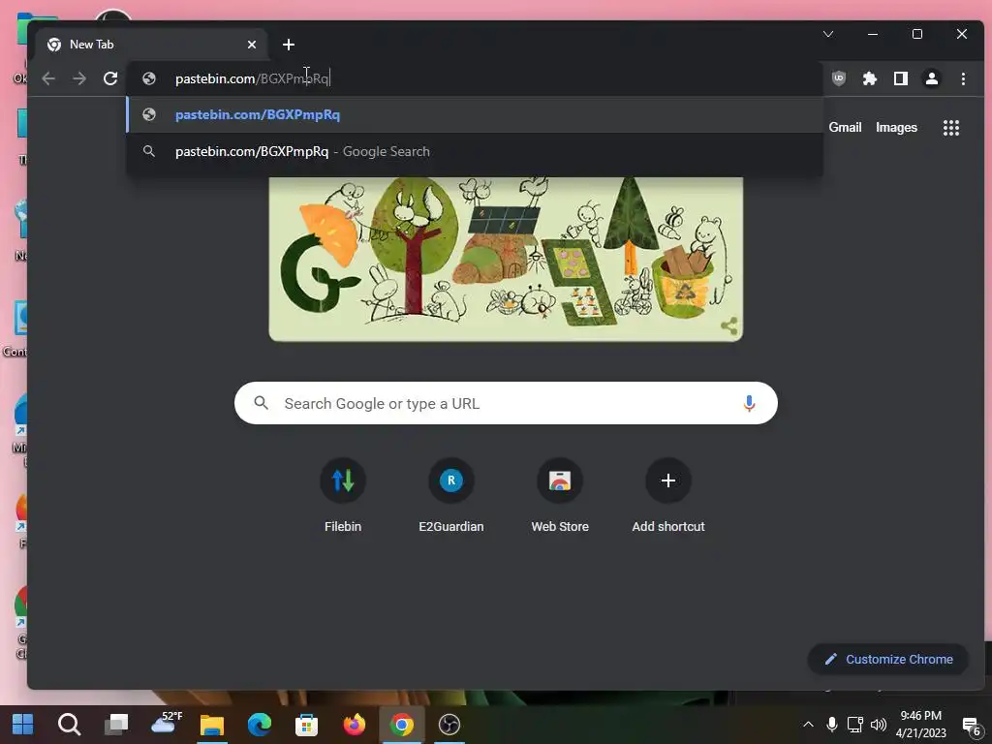The image size is (992, 744).
Task: Open the Chrome profile avatar menu
Action: pos(932,78)
